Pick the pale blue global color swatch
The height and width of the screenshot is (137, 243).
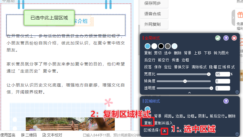click(x=174, y=46)
